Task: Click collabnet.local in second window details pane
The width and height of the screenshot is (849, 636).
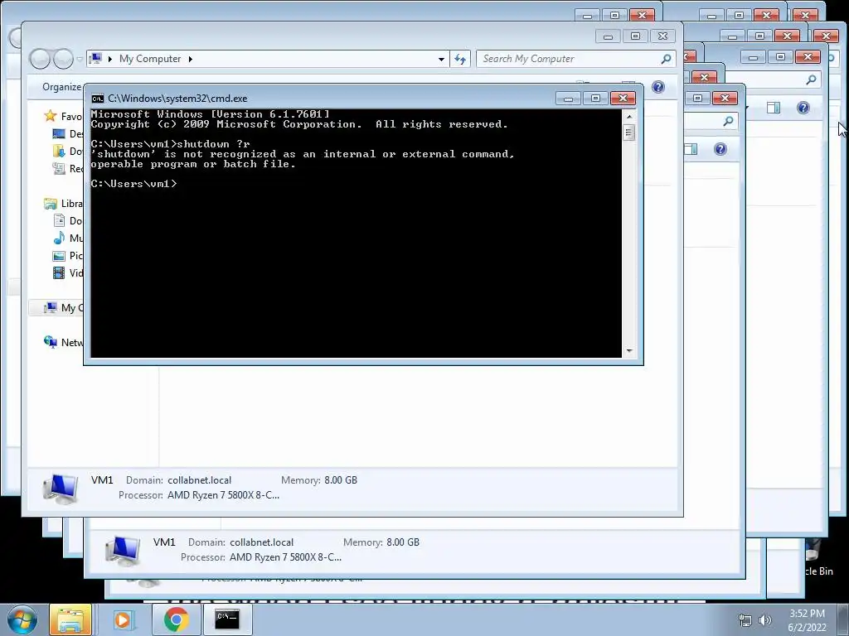Action: (261, 542)
